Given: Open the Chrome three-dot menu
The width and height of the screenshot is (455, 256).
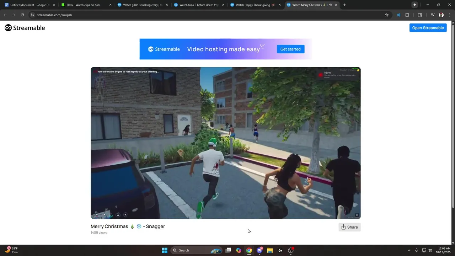Looking at the screenshot, I should point(450,15).
